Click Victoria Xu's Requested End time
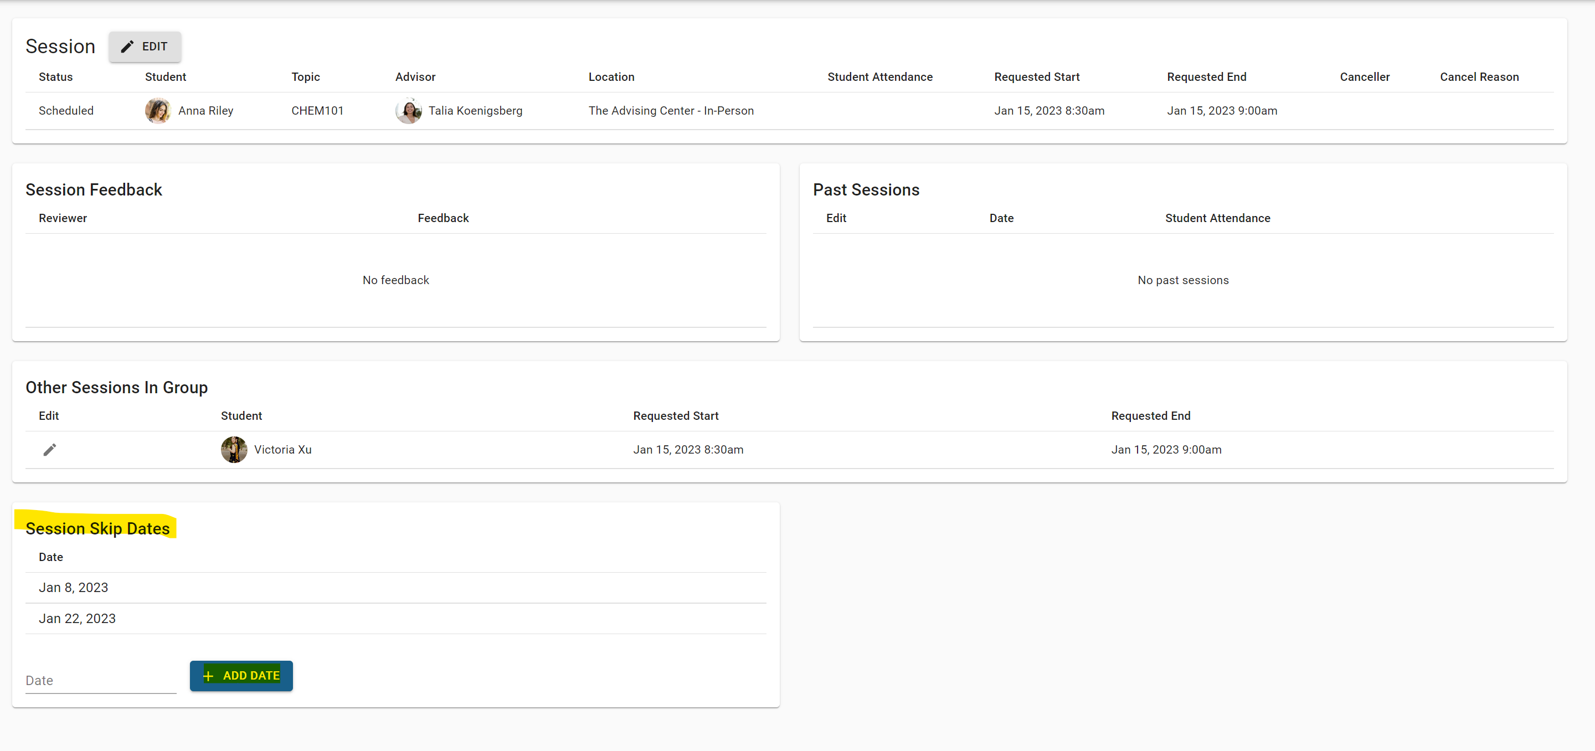Image resolution: width=1595 pixels, height=751 pixels. (x=1166, y=450)
